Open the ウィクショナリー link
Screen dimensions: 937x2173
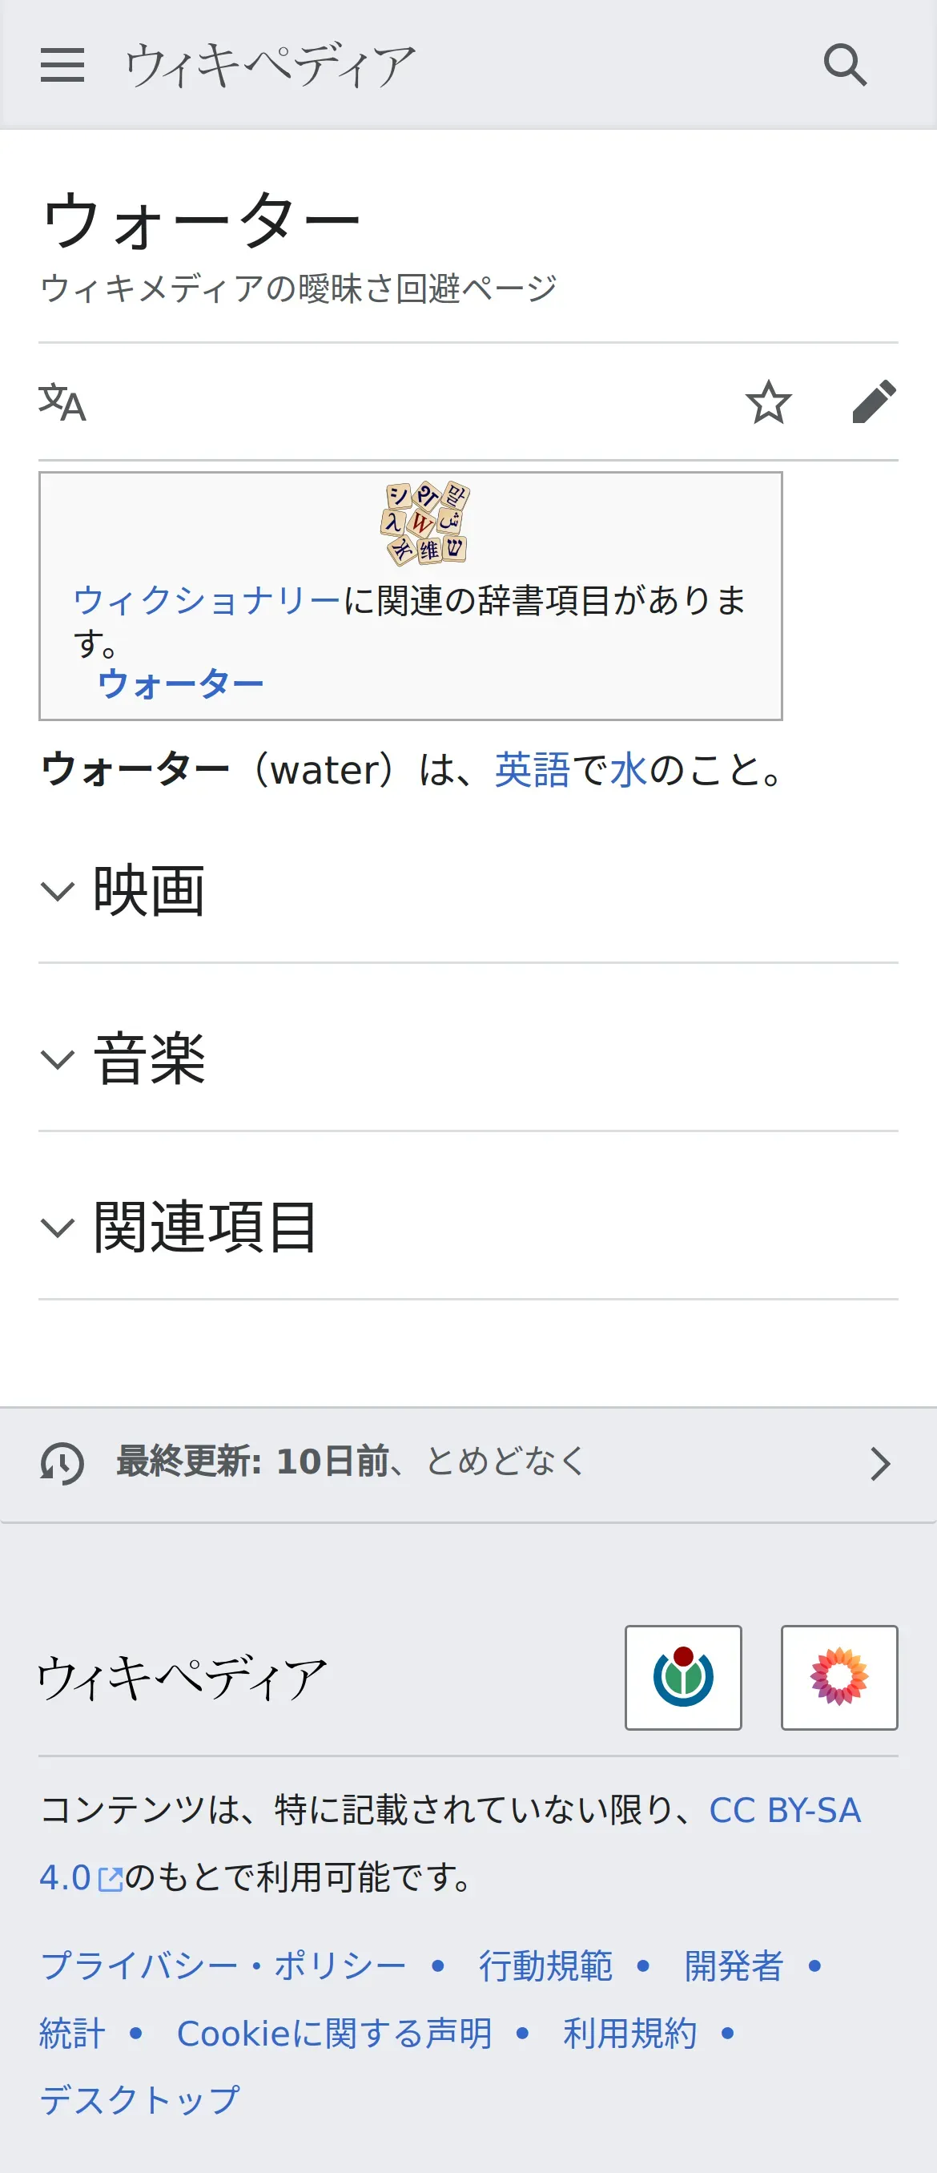(x=207, y=601)
